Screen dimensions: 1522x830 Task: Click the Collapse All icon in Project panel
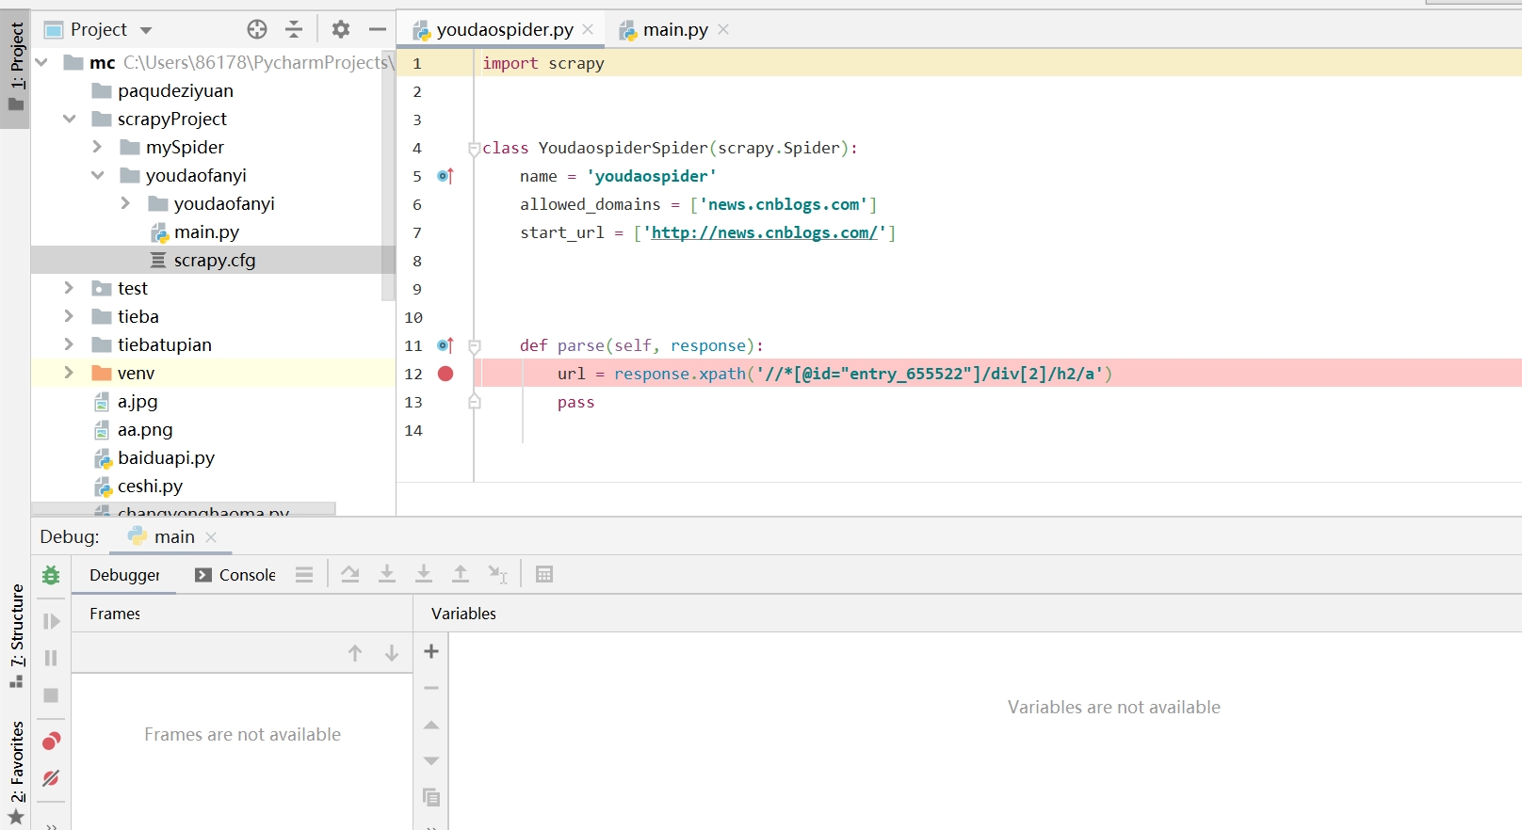point(294,29)
